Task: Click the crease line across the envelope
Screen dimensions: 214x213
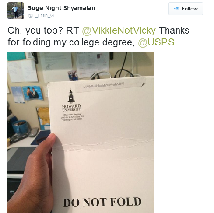Action: (103, 144)
